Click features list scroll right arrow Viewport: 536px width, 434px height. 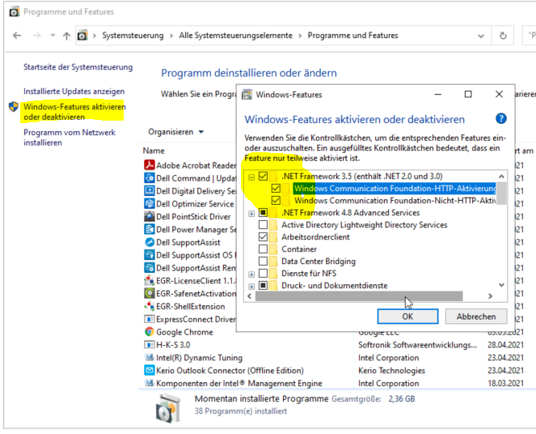[490, 296]
